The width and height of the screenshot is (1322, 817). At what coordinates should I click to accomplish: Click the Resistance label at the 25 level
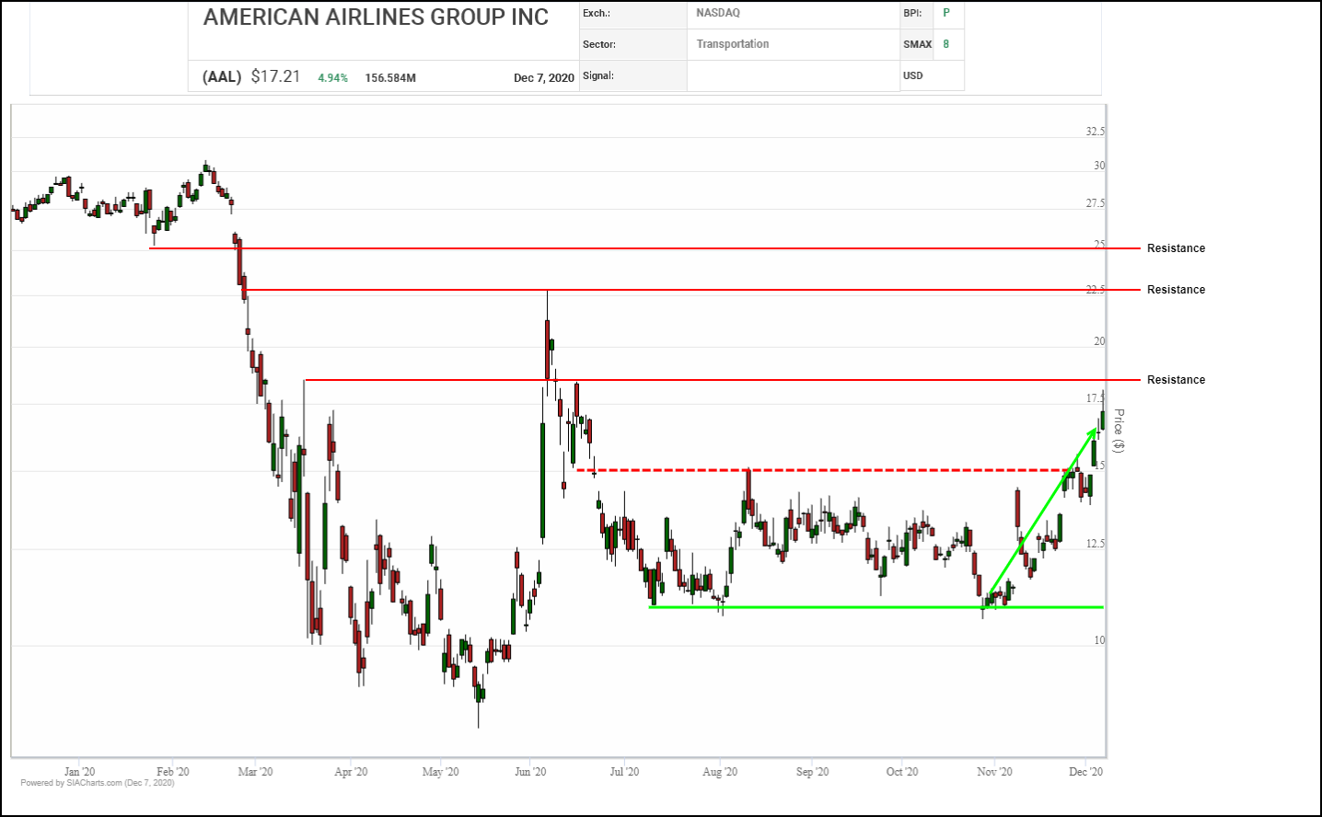point(1176,248)
